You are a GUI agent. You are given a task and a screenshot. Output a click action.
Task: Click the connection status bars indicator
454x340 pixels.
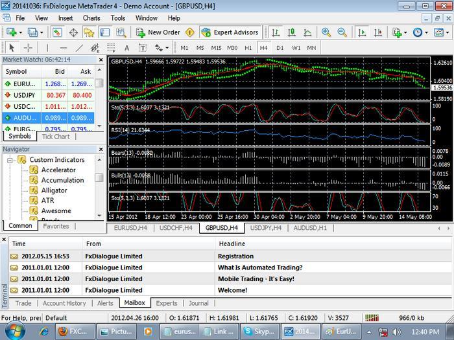click(x=372, y=318)
